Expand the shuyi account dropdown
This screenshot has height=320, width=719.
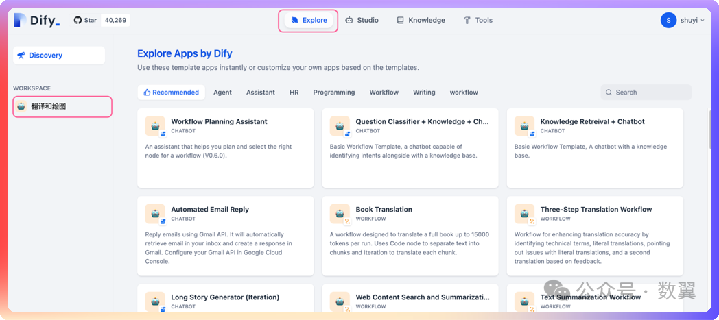[702, 20]
